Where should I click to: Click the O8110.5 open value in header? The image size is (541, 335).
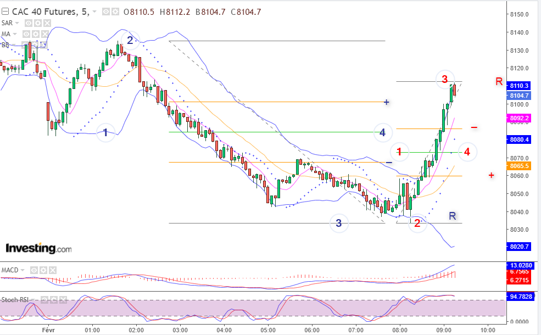(139, 12)
